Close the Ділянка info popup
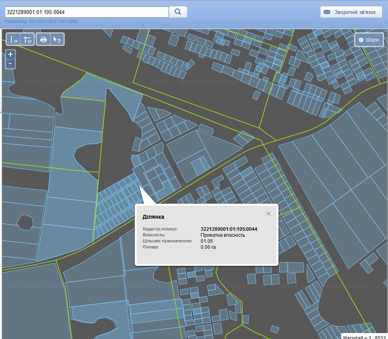 pos(268,214)
